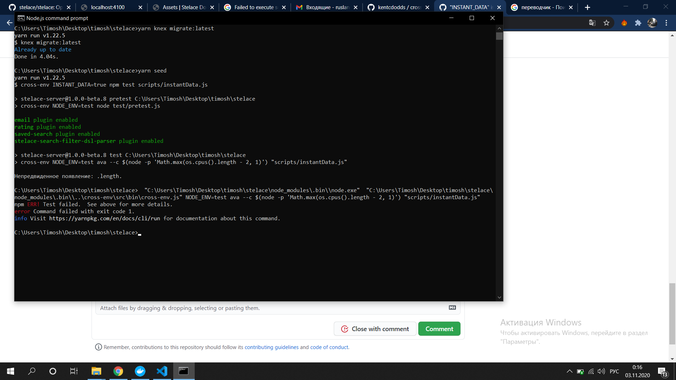Open Google Translate icon in address bar
This screenshot has width=676, height=380.
click(x=593, y=23)
